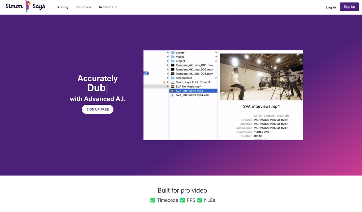Click the triangle left of Rampant_4K...rsts_001.mov
This screenshot has width=362, height=212.
click(168, 66)
